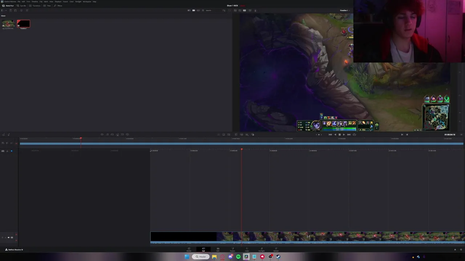Image resolution: width=465 pixels, height=261 pixels.
Task: Open the Media page
Action: pyautogui.click(x=189, y=250)
